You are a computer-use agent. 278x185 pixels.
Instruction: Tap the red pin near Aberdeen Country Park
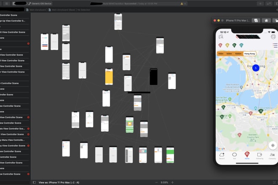tap(239, 135)
